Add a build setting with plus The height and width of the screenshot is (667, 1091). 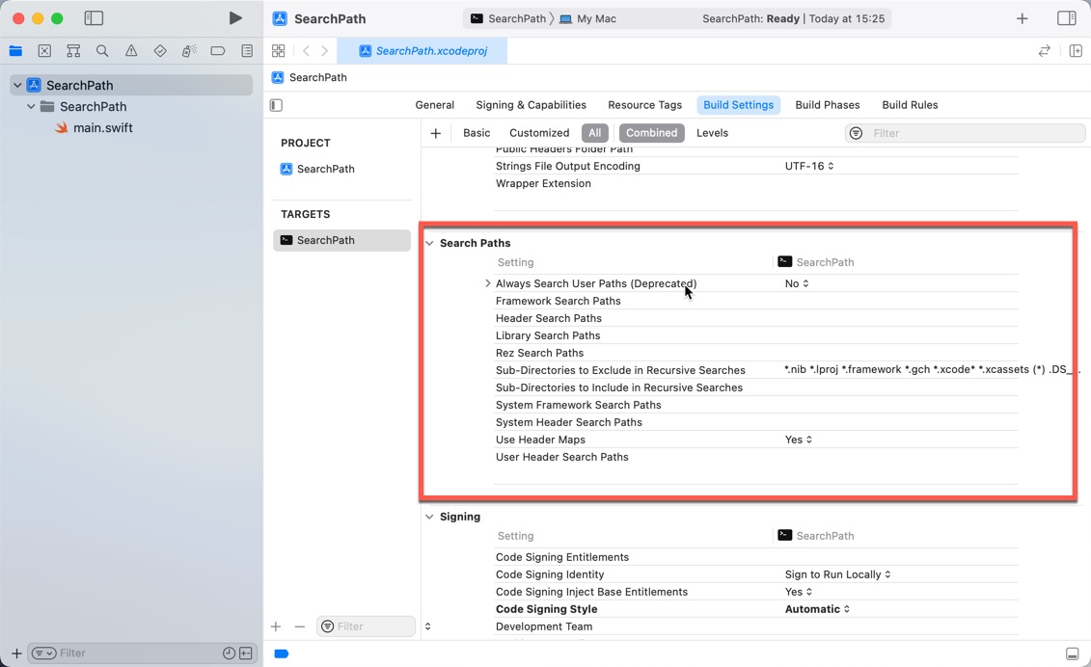(436, 133)
